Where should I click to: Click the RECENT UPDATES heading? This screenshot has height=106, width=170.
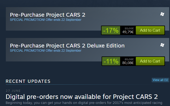[28, 81]
